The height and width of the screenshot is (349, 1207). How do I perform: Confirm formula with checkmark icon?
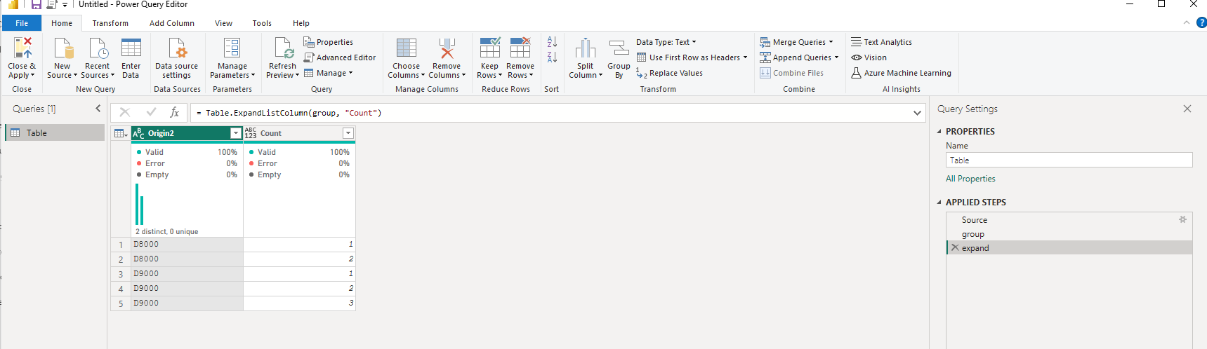coord(151,112)
